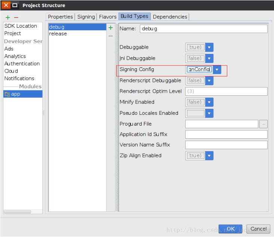This screenshot has width=274, height=237.
Task: Open the Jni Debuggable dropdown arrow
Action: pyautogui.click(x=209, y=58)
